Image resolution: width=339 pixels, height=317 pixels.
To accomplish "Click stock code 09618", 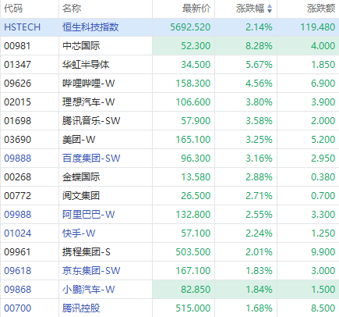I will click(x=17, y=271).
